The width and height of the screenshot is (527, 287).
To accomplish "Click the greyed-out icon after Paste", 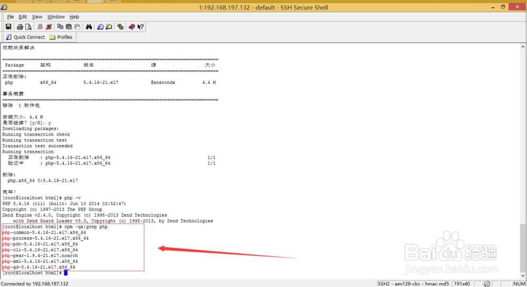I will coord(77,27).
